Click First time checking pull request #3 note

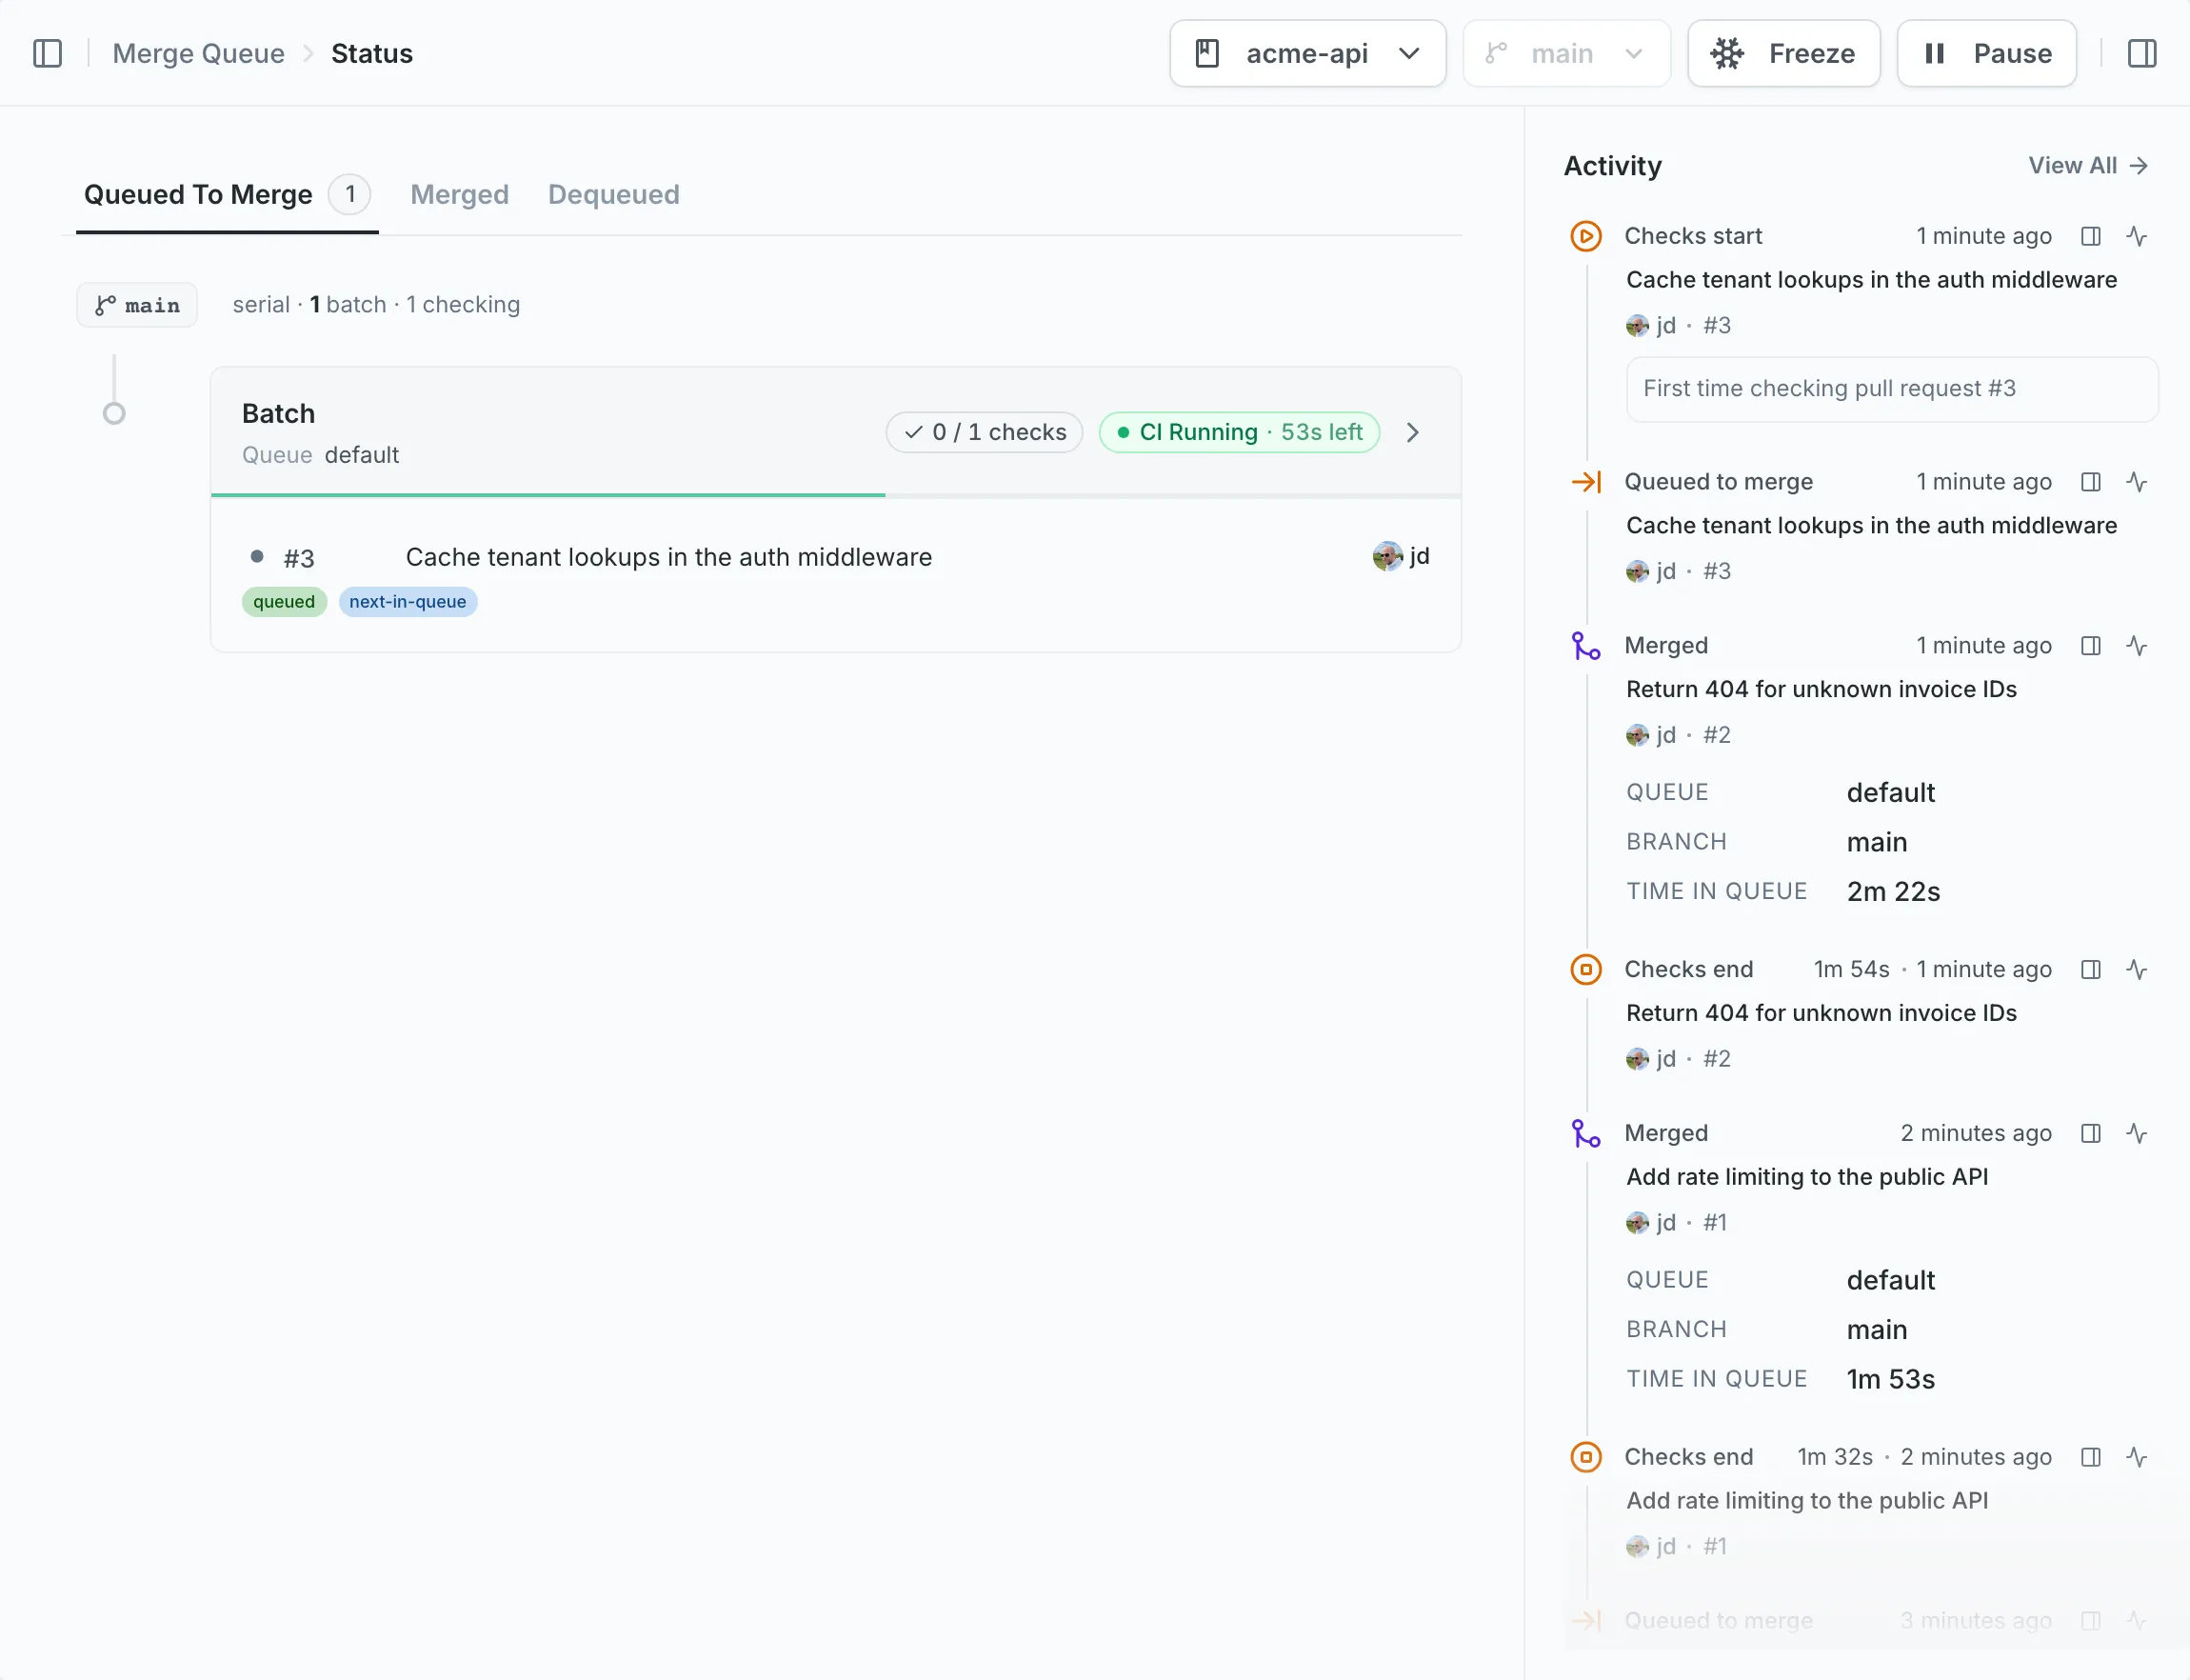pyautogui.click(x=1891, y=389)
